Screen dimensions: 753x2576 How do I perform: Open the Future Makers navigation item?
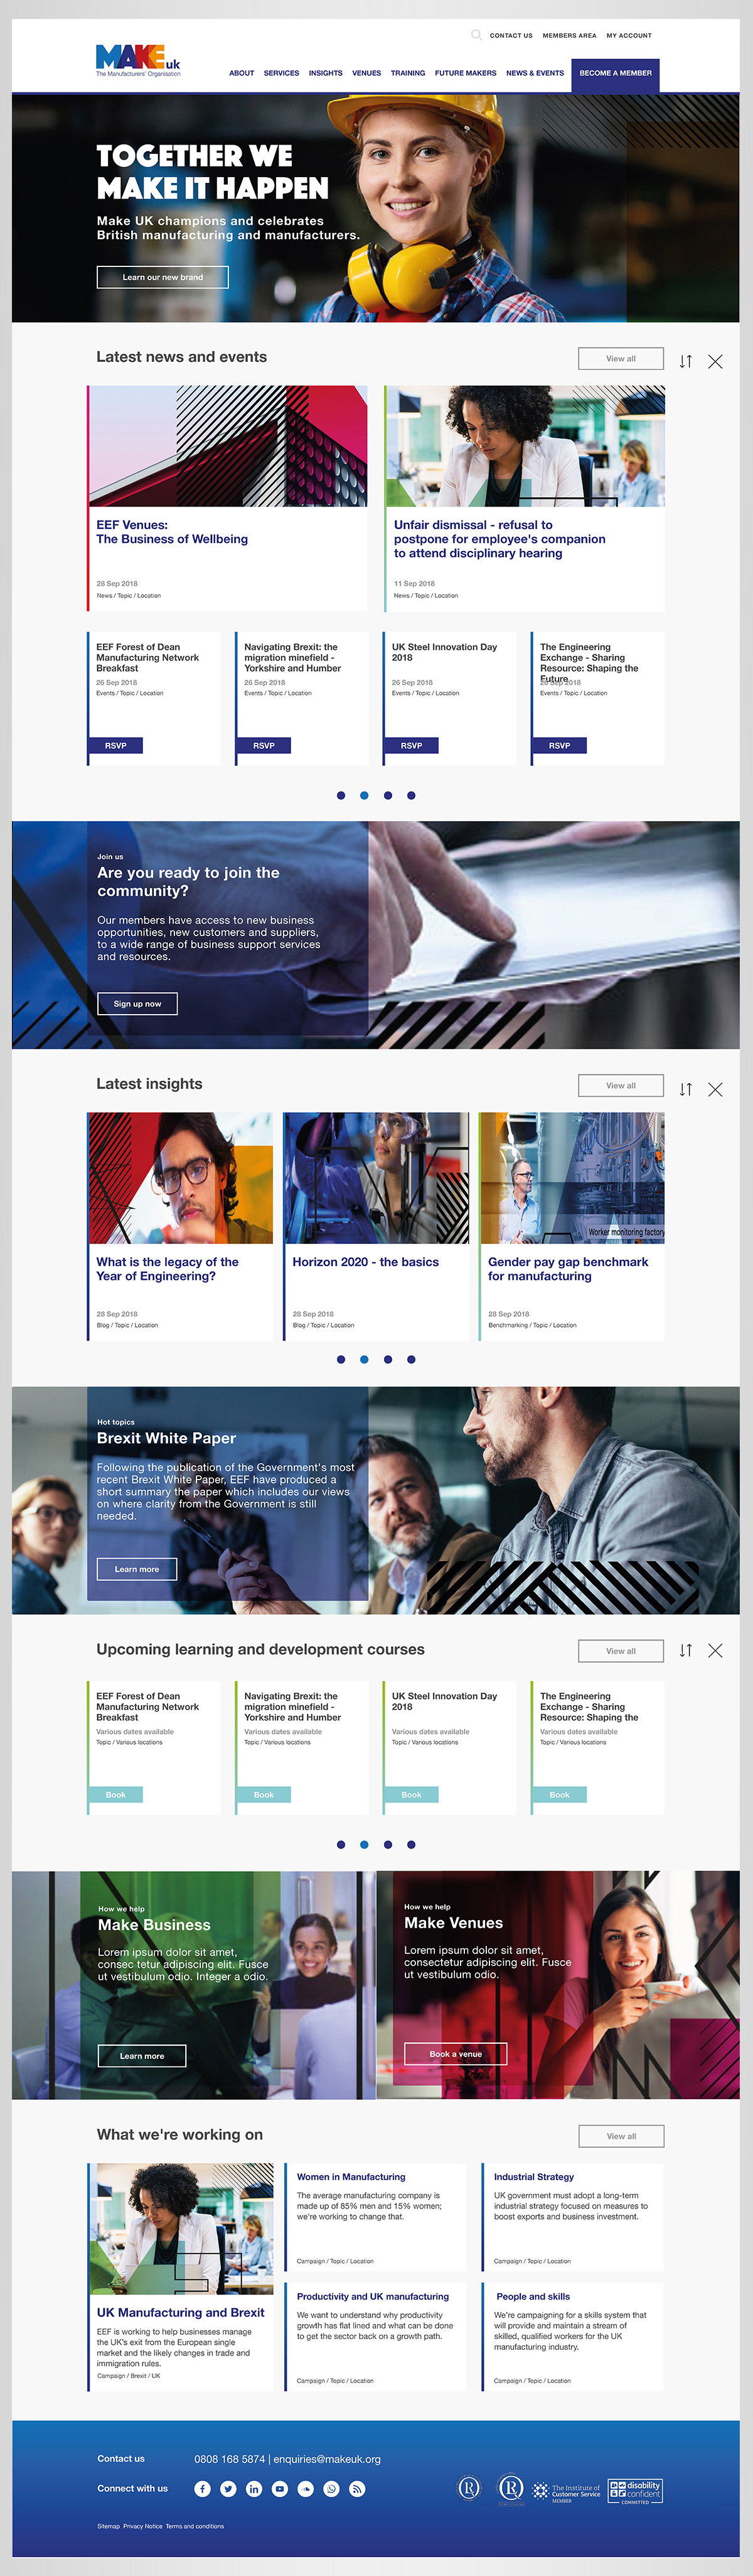click(466, 73)
